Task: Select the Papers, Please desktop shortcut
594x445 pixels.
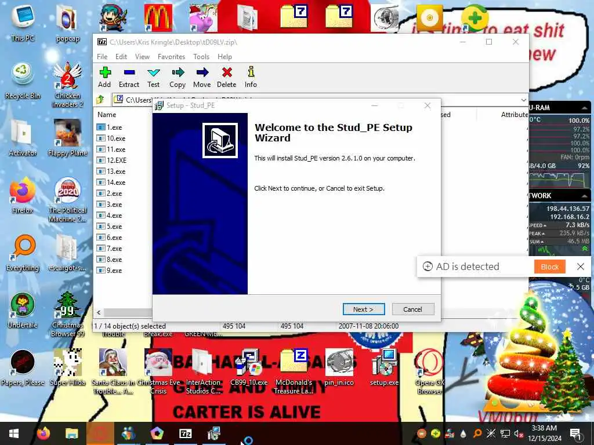Action: [x=23, y=367]
